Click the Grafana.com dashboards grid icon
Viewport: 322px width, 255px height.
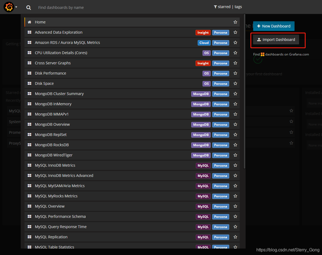263,54
